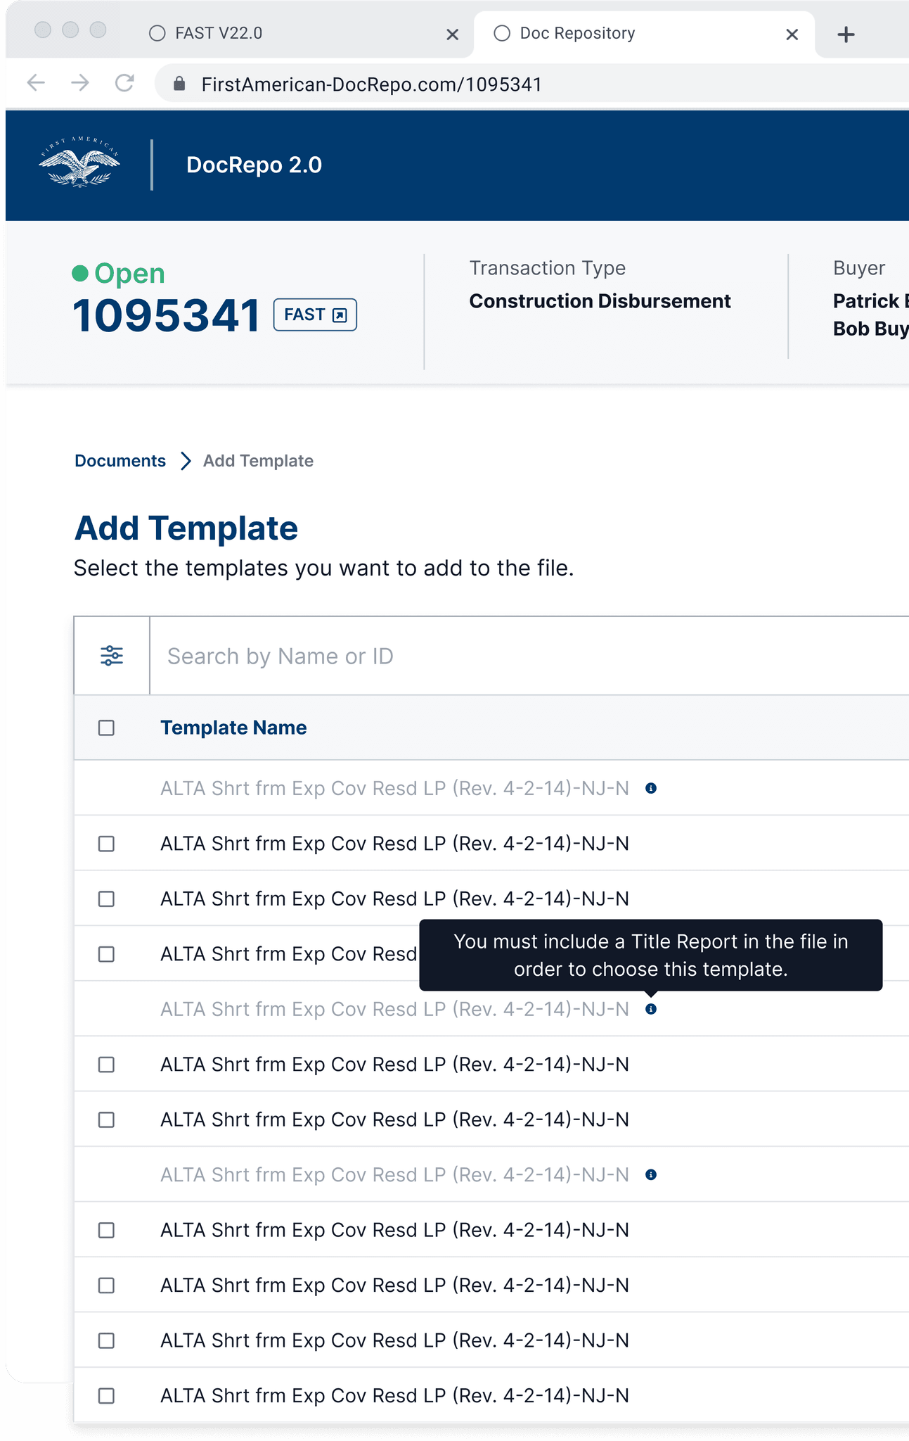This screenshot has width=909, height=1441.
Task: Click the address bar URL FirstAmerican-DocRepo.com/1095341
Action: (371, 84)
